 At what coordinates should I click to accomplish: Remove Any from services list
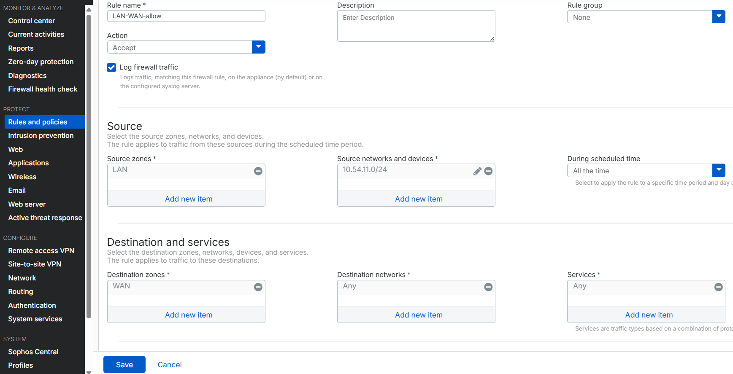point(718,287)
